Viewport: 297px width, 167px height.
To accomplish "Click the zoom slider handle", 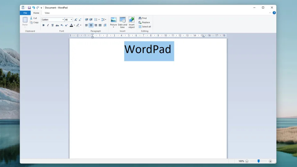I will coord(259,161).
